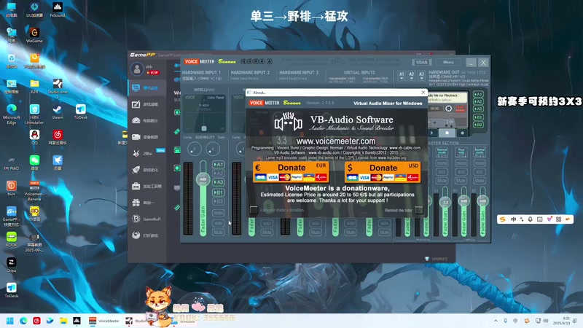
Task: Click the 3.3 master fader knob
Action: [x=445, y=202]
